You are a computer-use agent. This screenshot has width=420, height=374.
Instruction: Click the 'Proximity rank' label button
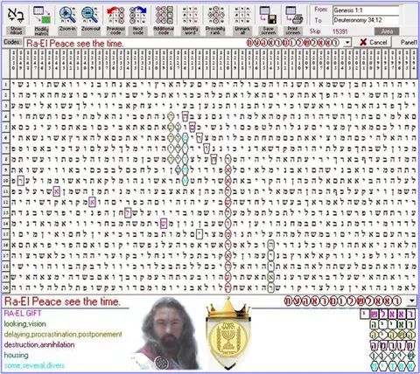tap(215, 31)
